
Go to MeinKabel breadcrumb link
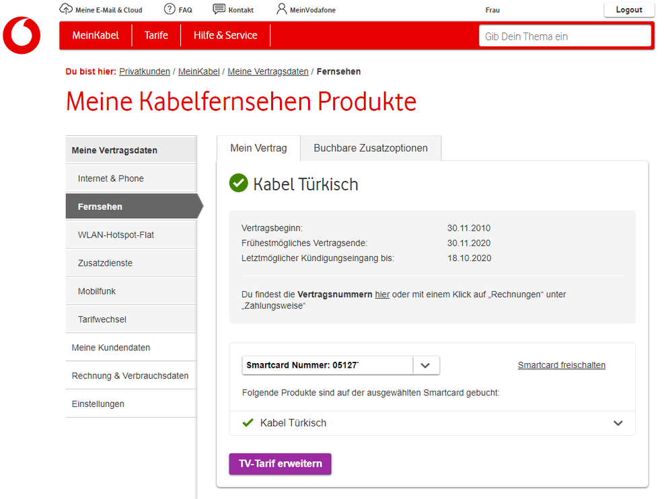pos(199,71)
